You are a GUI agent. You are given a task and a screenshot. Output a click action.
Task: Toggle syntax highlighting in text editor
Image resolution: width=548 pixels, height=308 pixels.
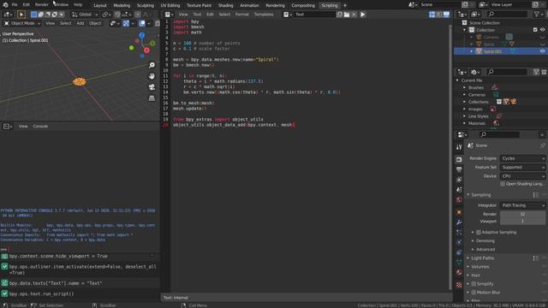pyautogui.click(x=446, y=15)
